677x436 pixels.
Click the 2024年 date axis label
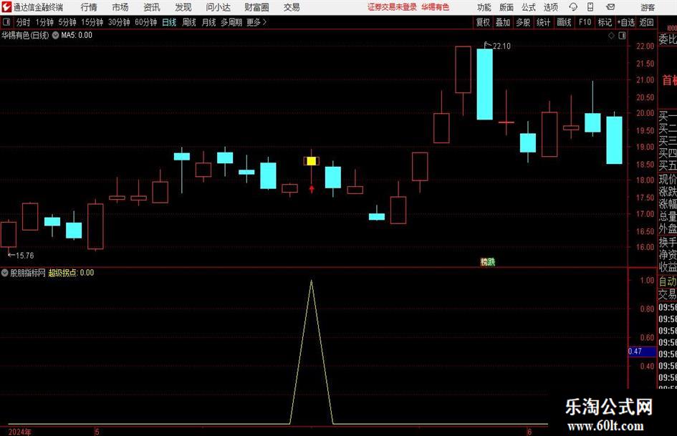pyautogui.click(x=19, y=432)
